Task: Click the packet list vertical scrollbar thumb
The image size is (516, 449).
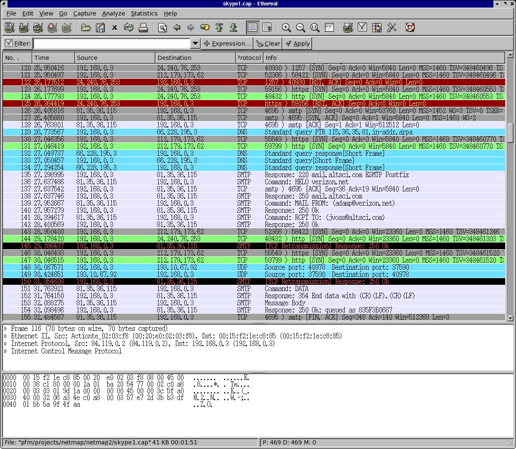Action: tap(510, 132)
